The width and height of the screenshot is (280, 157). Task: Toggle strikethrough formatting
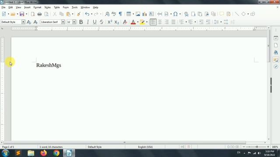pyautogui.click(x=101, y=22)
